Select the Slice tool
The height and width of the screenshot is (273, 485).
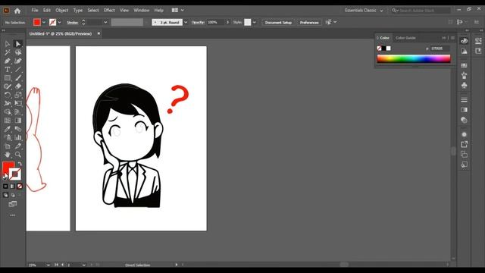pos(18,146)
